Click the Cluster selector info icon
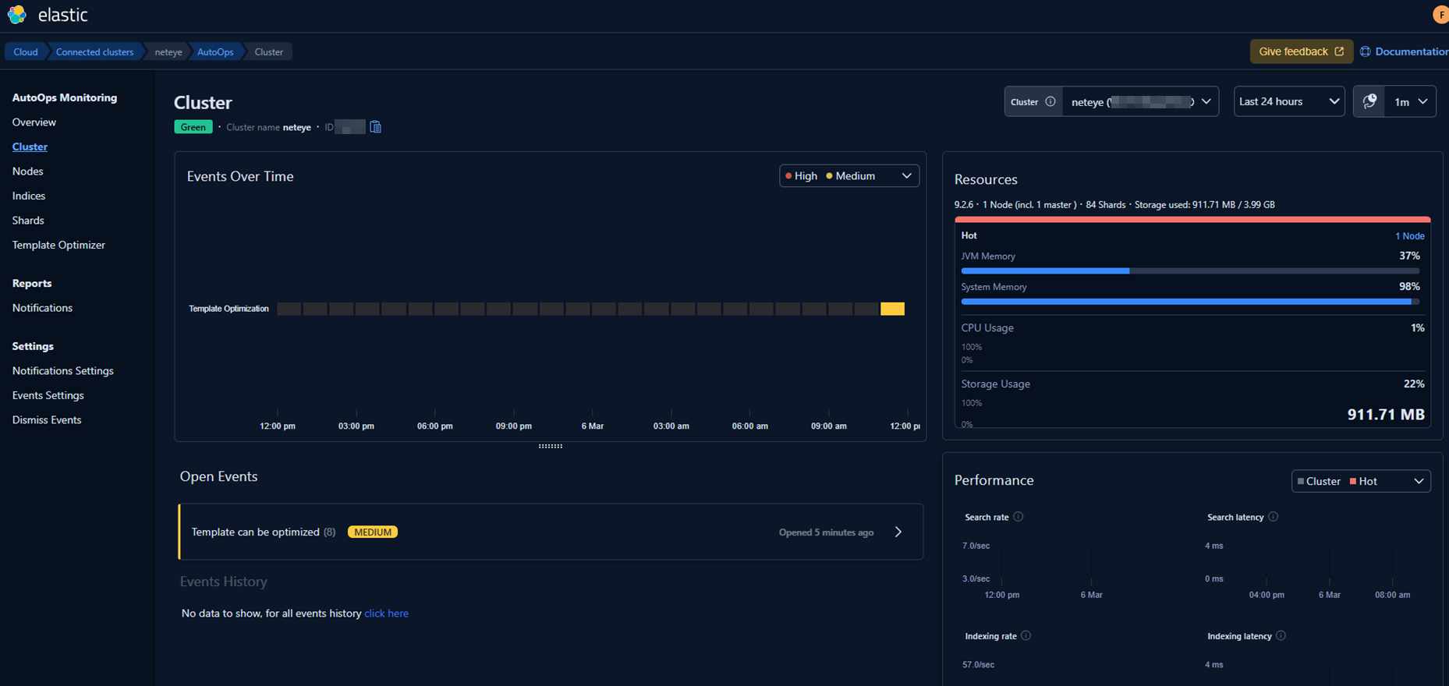Screen dimensions: 1449x686 click(1050, 102)
